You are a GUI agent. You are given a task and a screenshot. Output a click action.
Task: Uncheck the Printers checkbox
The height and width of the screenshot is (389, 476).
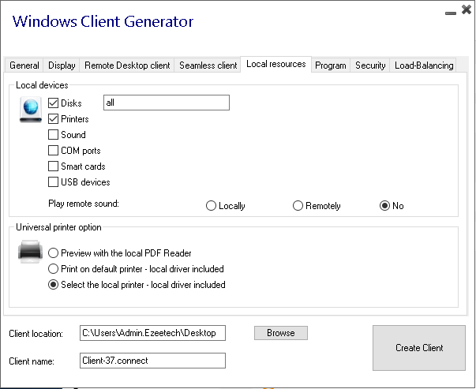(54, 119)
